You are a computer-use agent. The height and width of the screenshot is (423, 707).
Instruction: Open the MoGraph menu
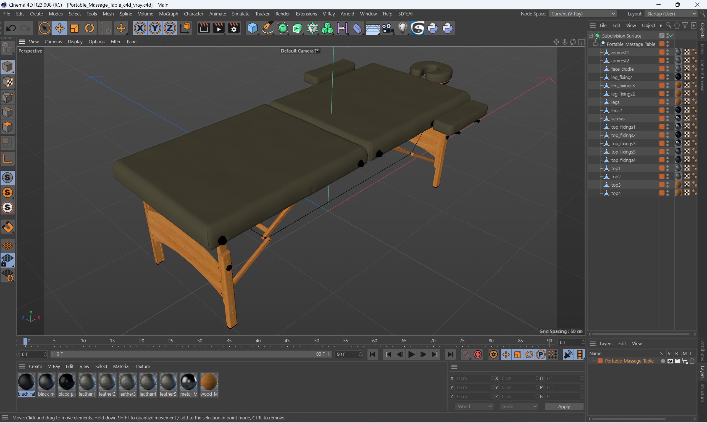[169, 14]
